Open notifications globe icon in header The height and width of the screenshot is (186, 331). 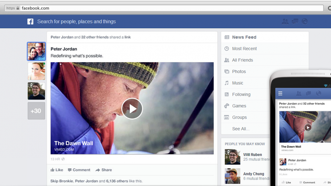(305, 21)
